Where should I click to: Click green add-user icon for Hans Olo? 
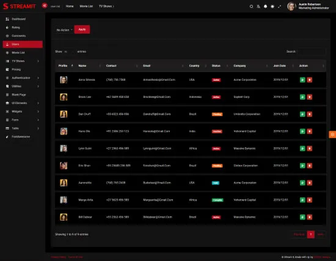(302, 131)
